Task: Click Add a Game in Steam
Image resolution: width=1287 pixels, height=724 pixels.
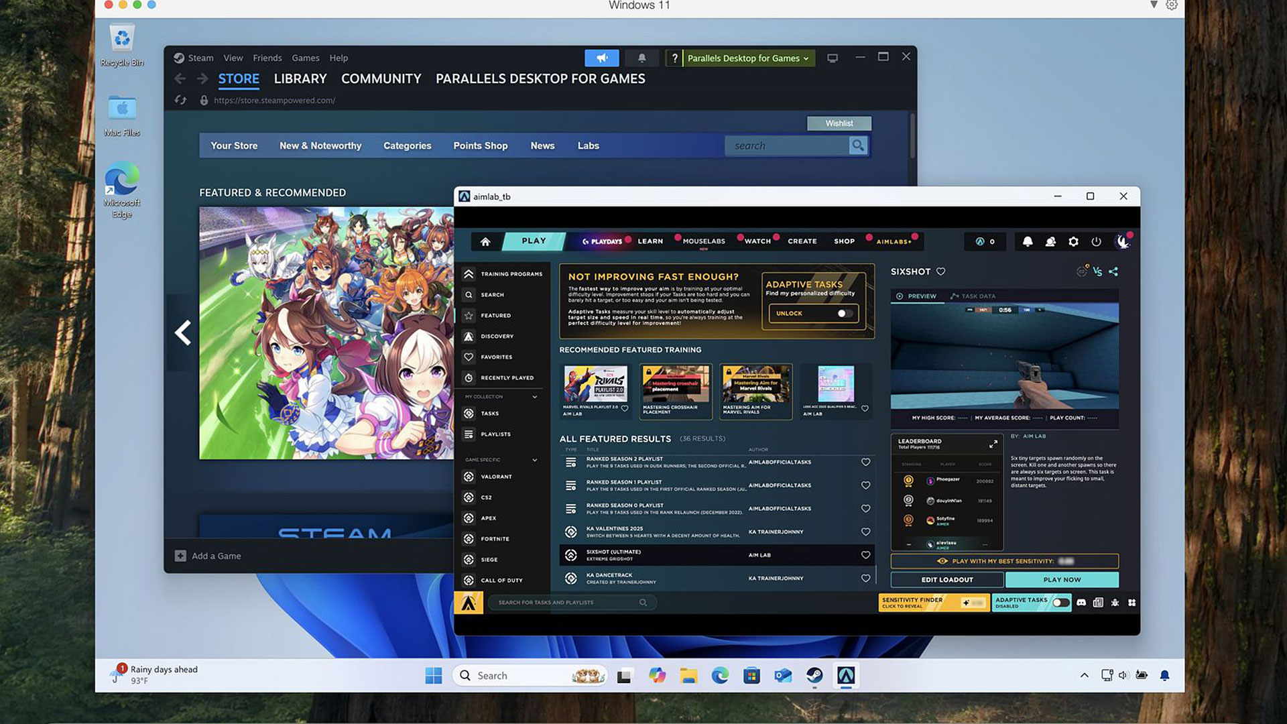Action: pyautogui.click(x=208, y=556)
